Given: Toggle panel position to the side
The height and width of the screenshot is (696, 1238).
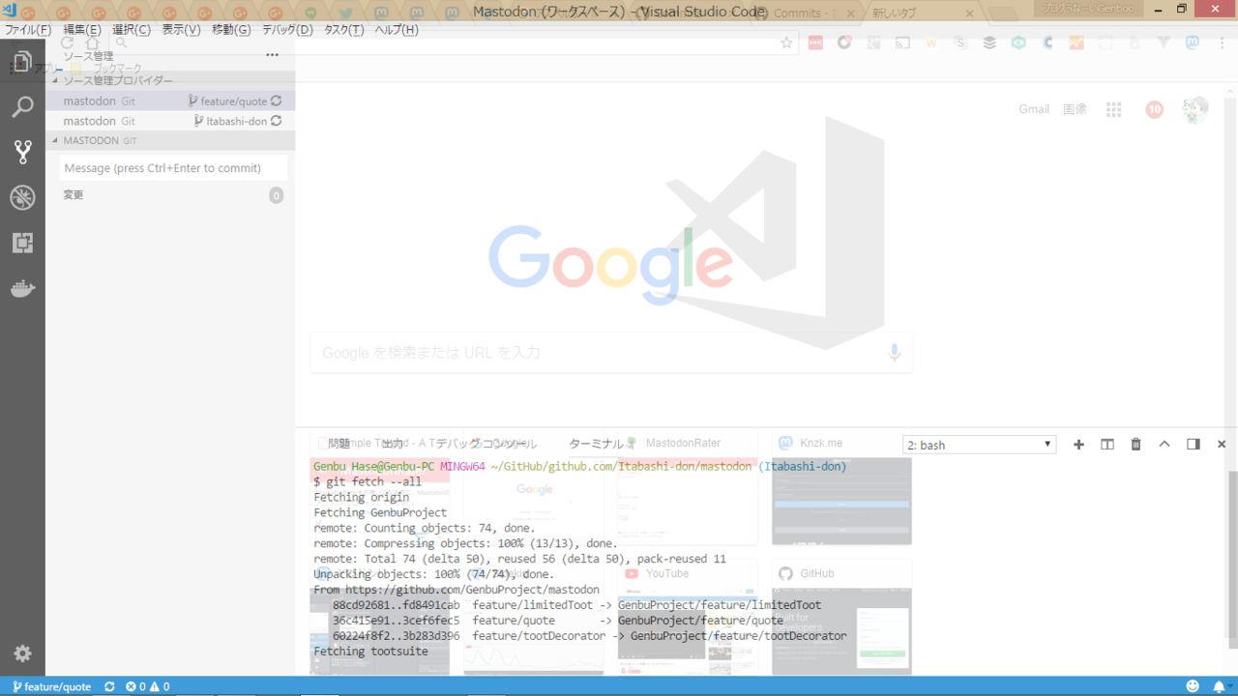Looking at the screenshot, I should (x=1194, y=445).
